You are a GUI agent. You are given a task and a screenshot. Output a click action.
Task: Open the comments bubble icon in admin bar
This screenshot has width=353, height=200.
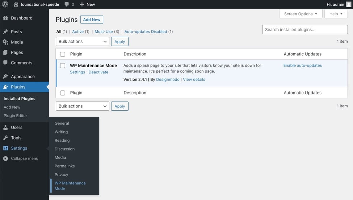click(67, 4)
